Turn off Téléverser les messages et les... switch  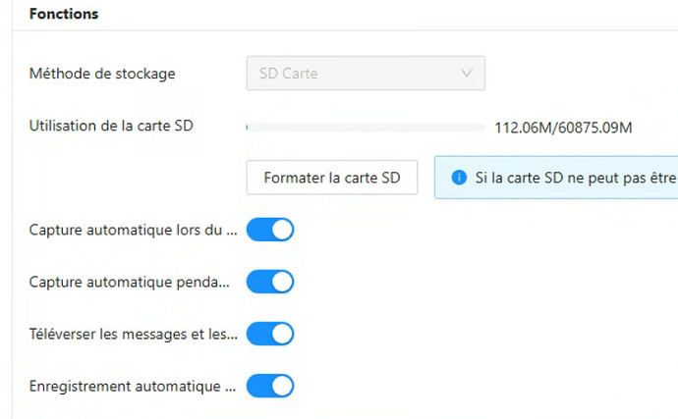pos(270,334)
